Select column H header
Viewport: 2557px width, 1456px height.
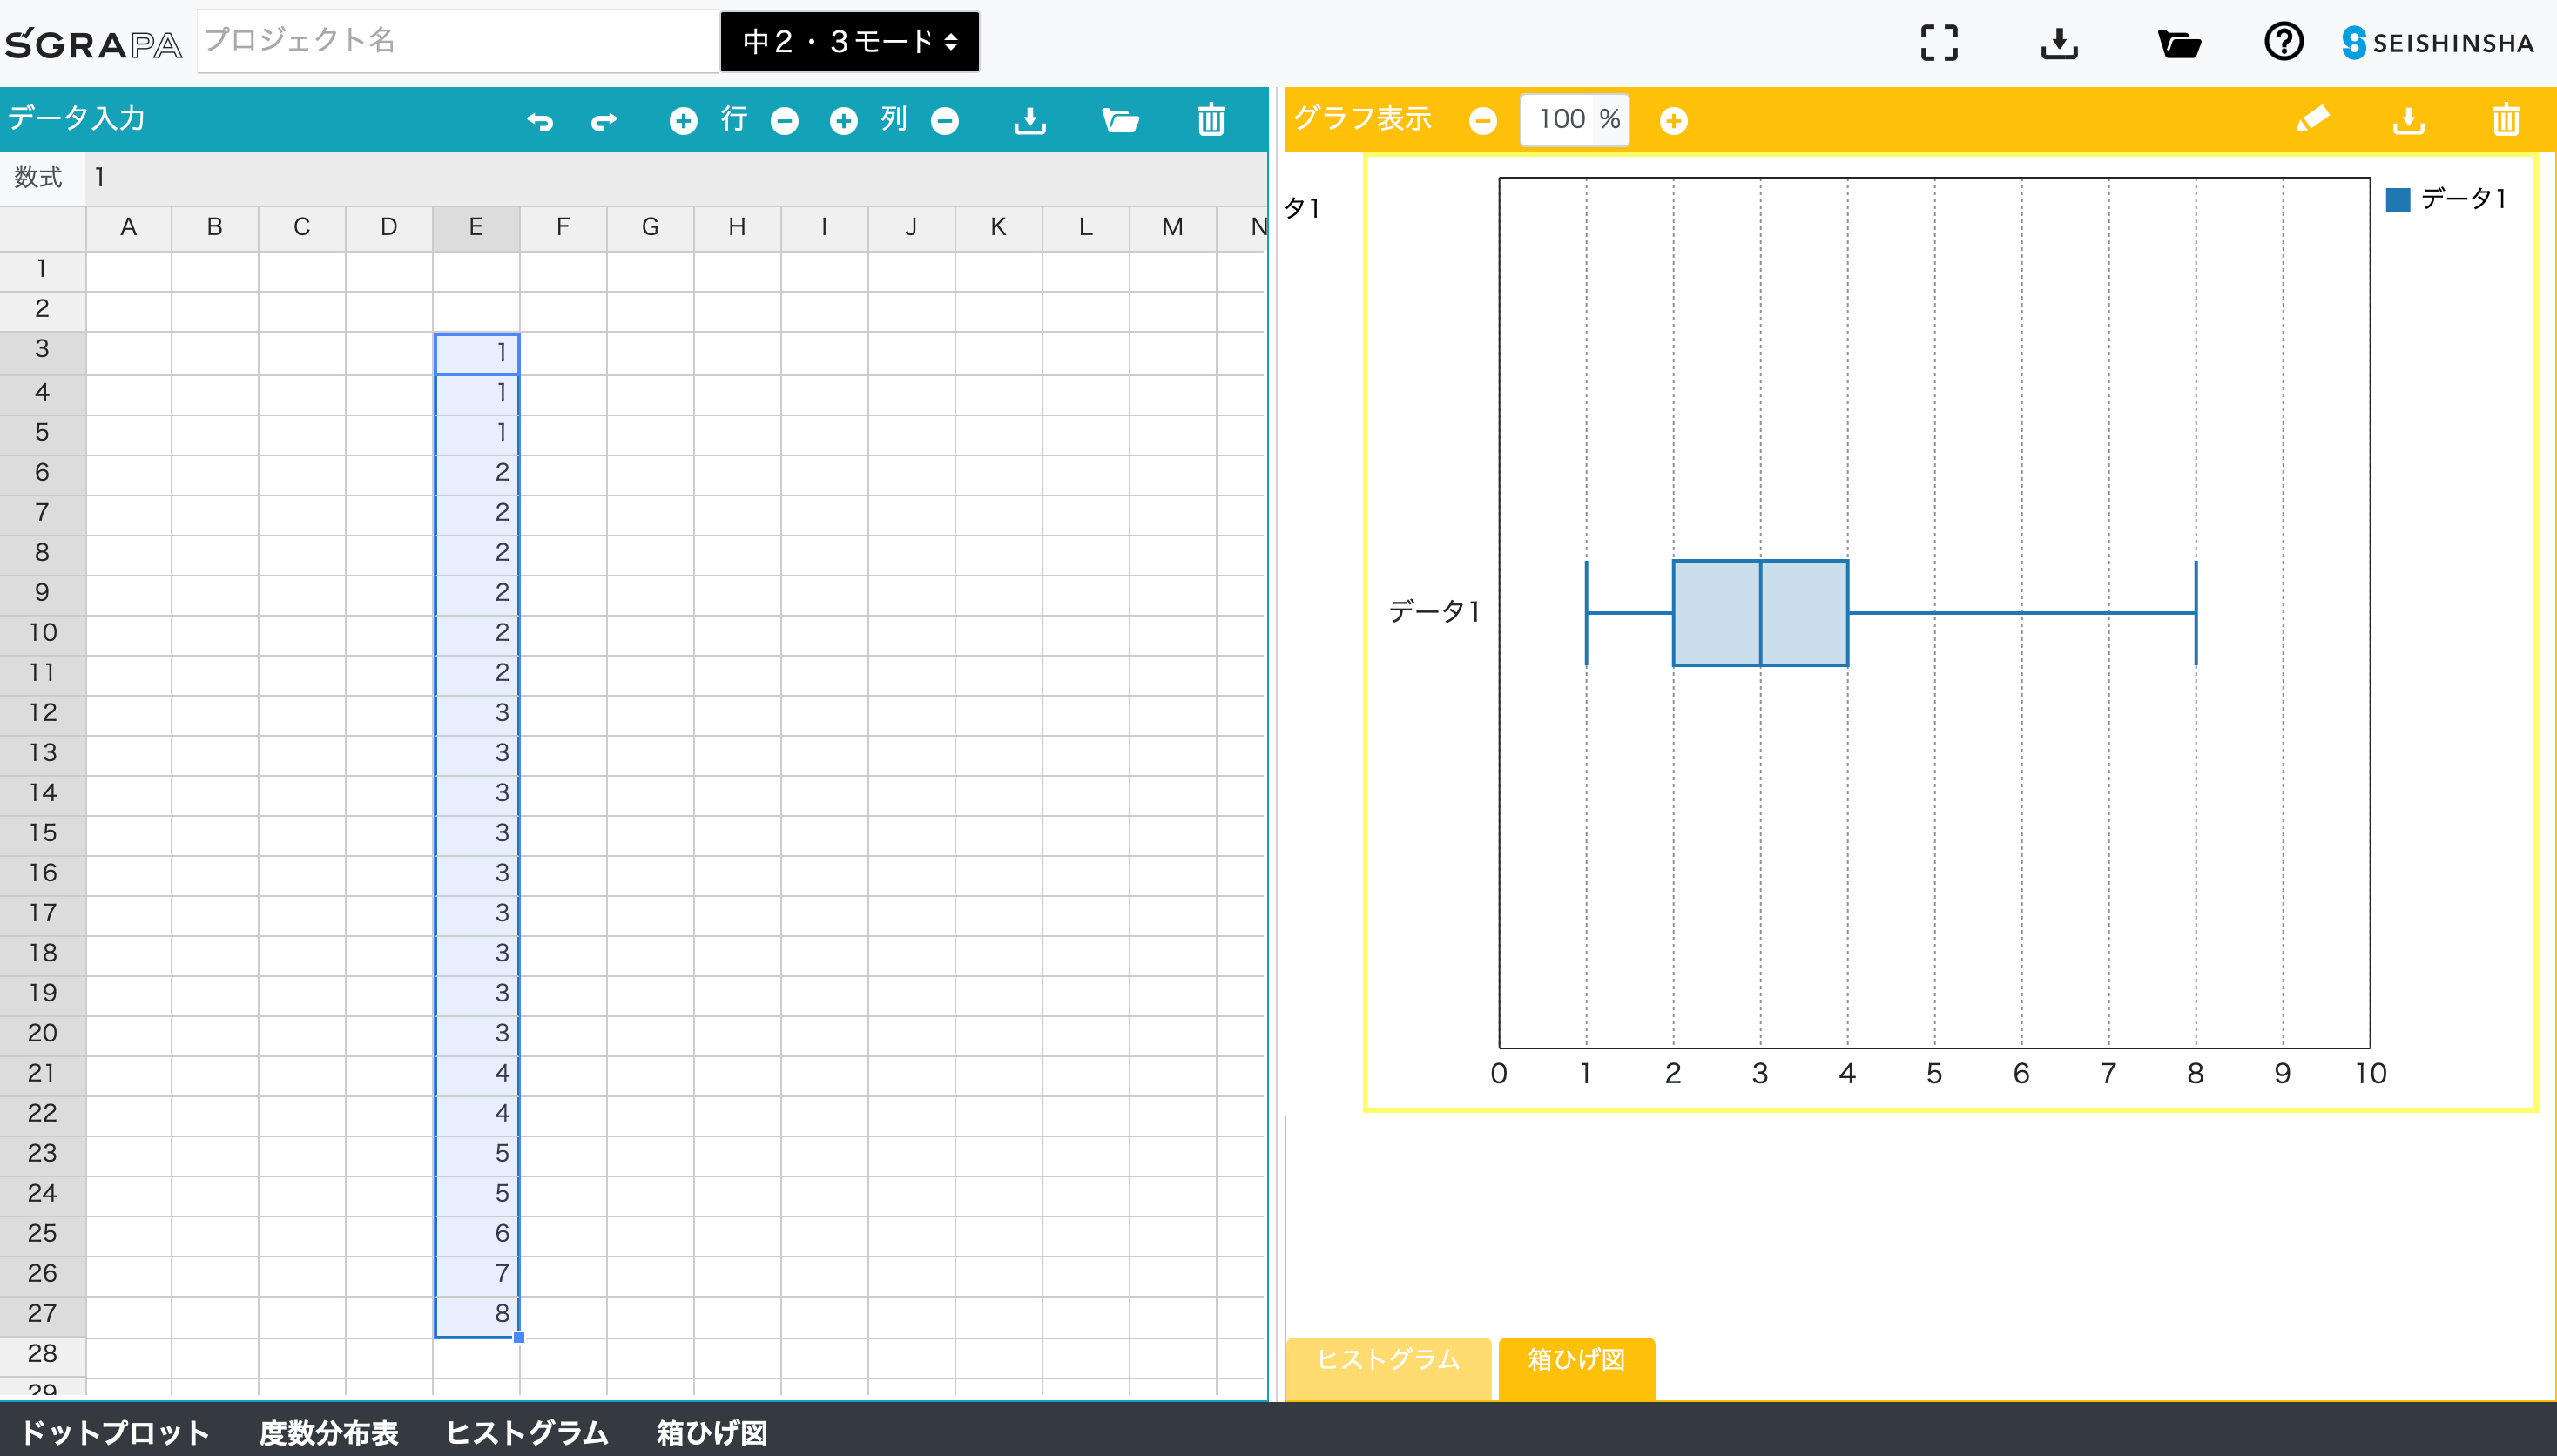[737, 228]
